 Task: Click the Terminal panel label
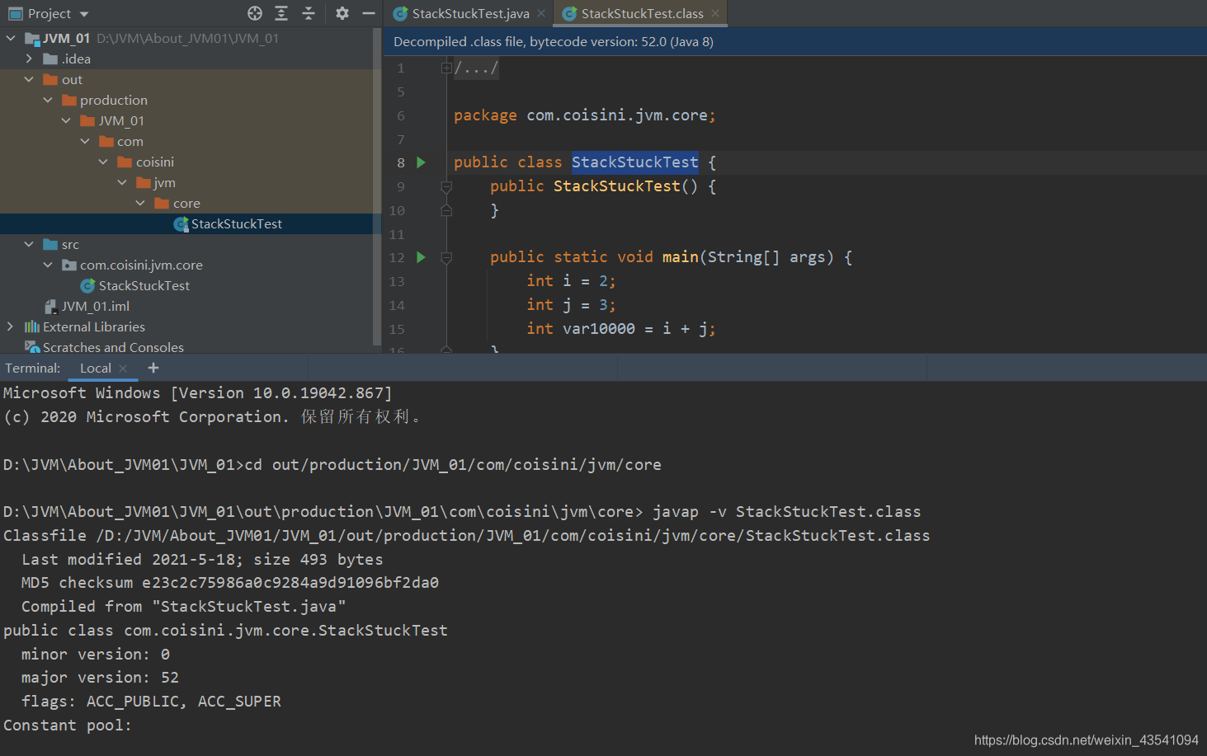(33, 369)
